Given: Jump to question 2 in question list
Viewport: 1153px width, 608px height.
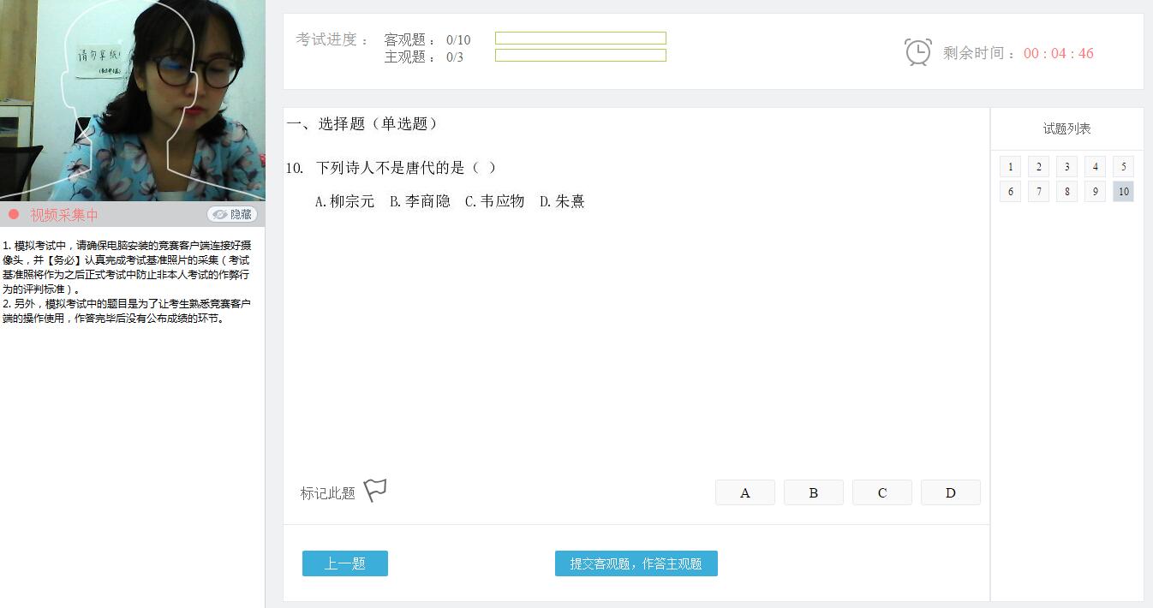Looking at the screenshot, I should click(1038, 166).
